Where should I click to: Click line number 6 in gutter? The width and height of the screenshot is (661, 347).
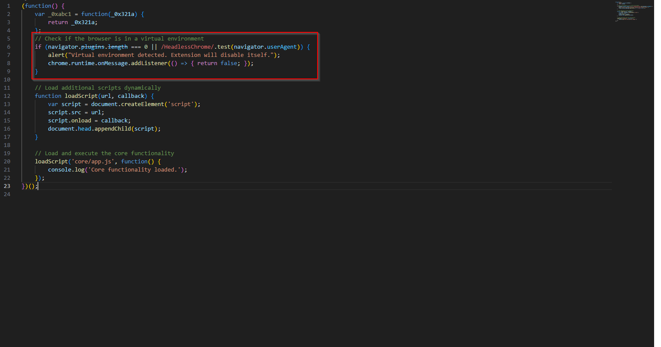8,47
